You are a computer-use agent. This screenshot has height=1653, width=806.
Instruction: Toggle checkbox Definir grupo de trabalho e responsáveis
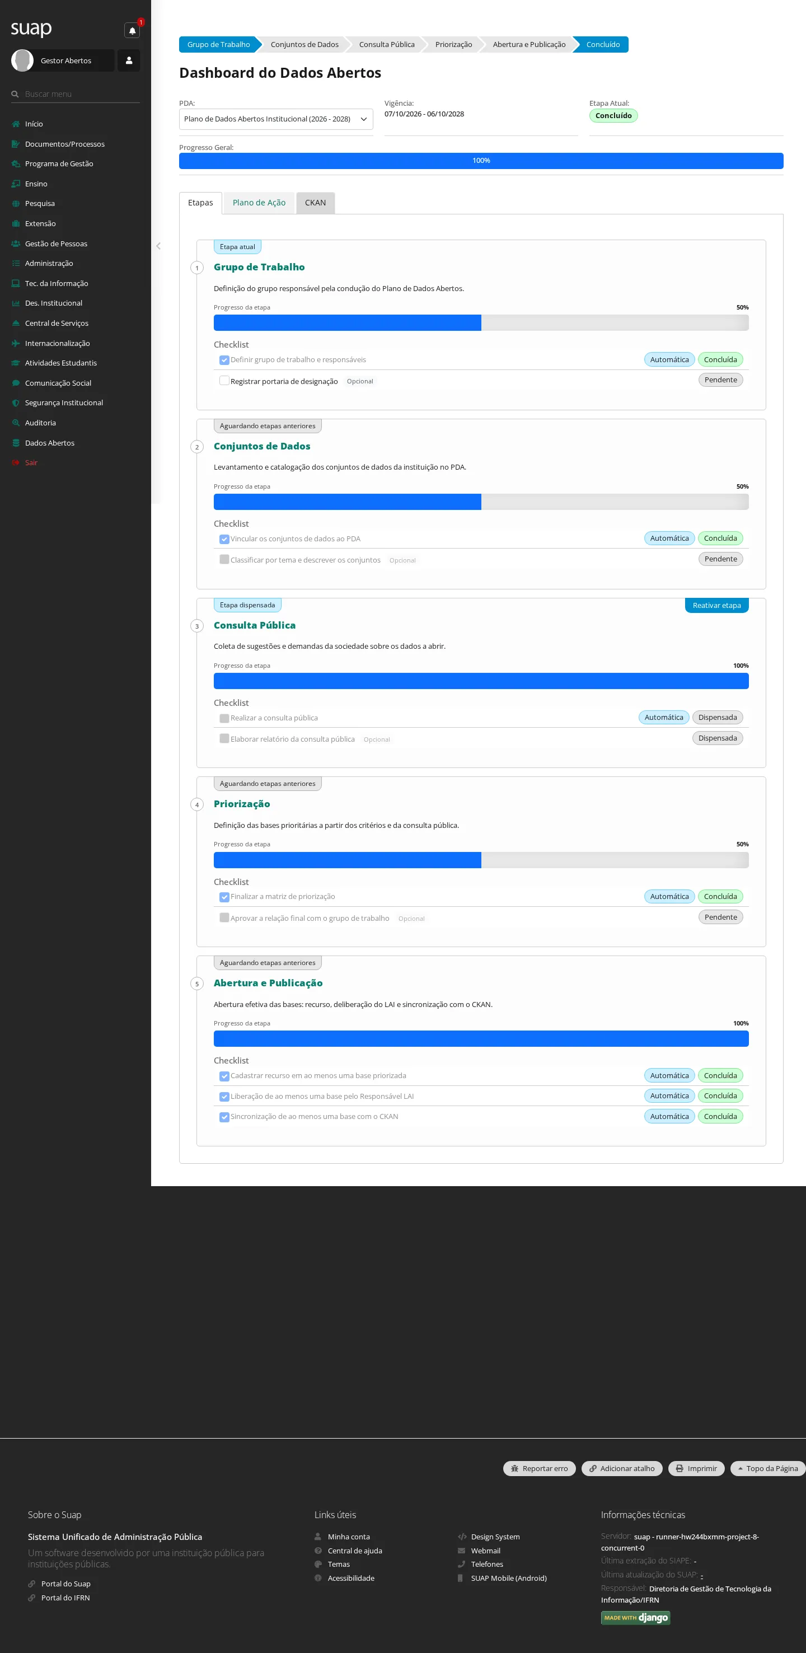(x=224, y=360)
